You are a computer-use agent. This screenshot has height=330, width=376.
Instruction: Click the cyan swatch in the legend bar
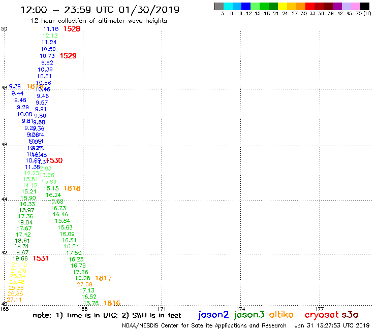(228, 6)
